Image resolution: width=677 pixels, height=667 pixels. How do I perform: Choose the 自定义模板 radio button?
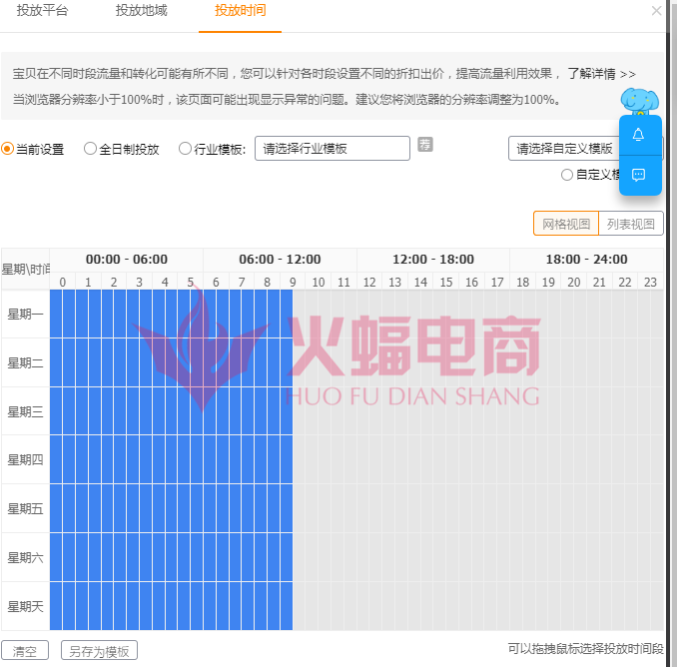(567, 175)
